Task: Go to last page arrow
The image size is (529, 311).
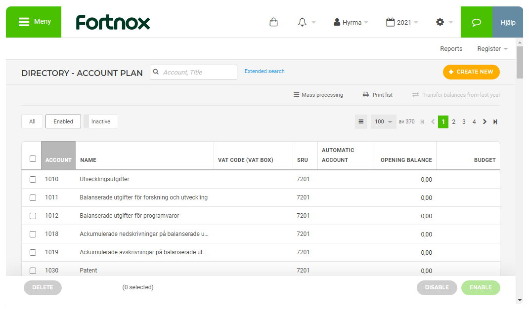Action: point(495,122)
